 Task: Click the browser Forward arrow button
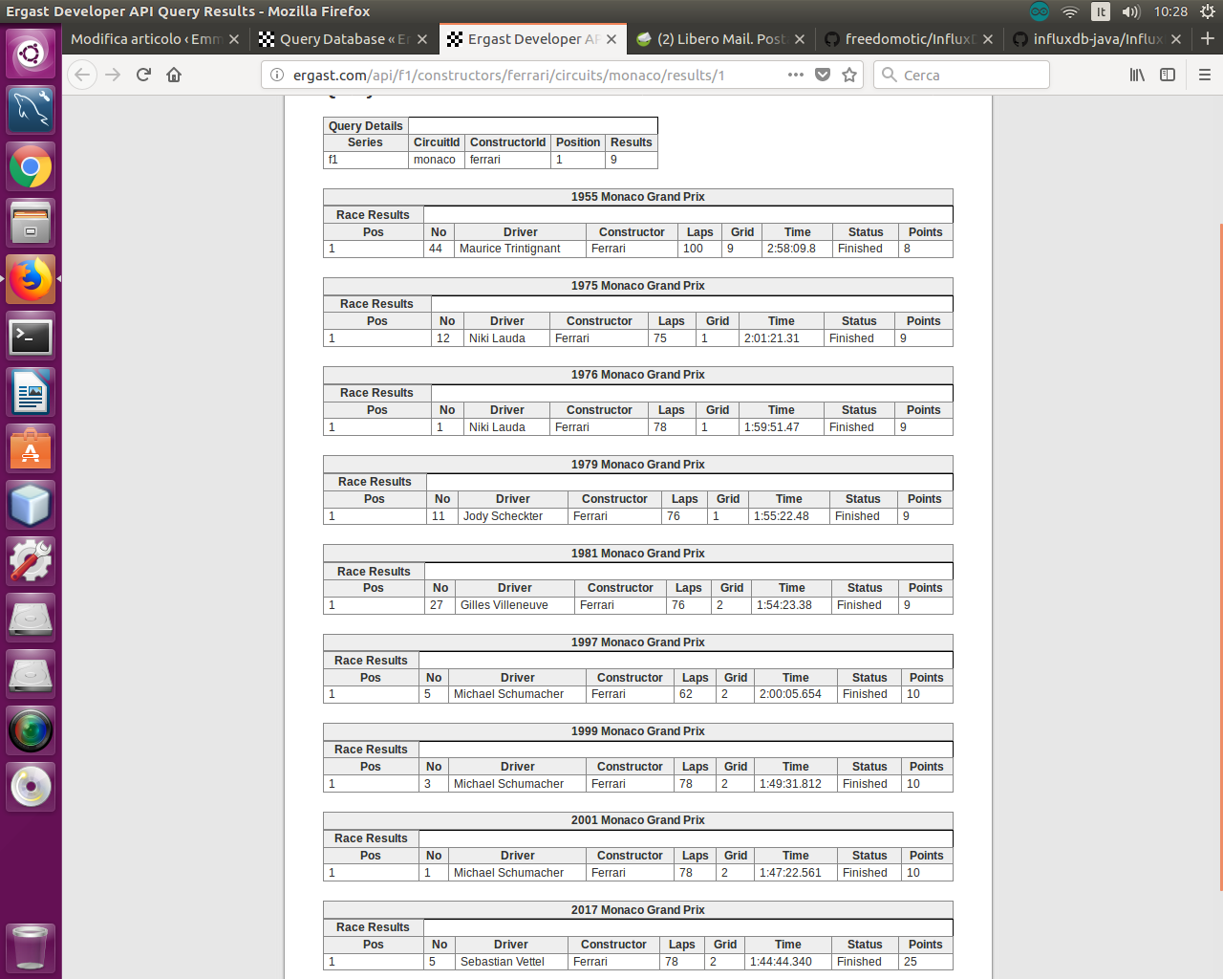[x=114, y=75]
